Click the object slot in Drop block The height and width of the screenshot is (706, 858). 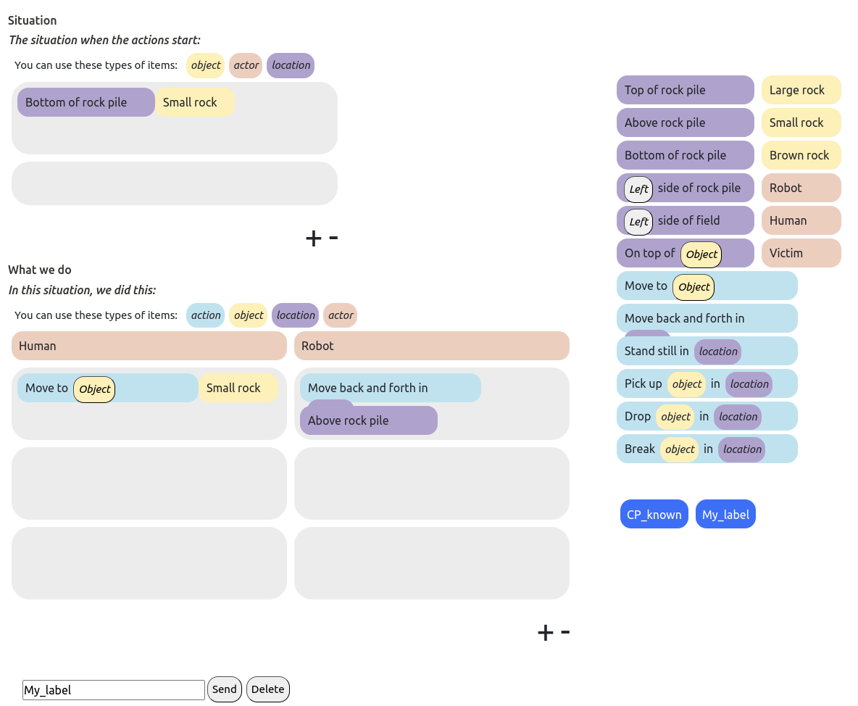tap(675, 417)
